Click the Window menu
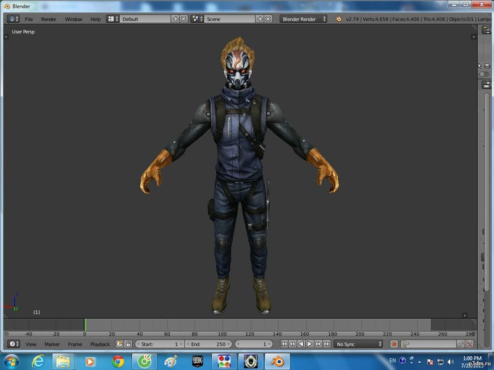This screenshot has height=370, width=494. pos(73,19)
